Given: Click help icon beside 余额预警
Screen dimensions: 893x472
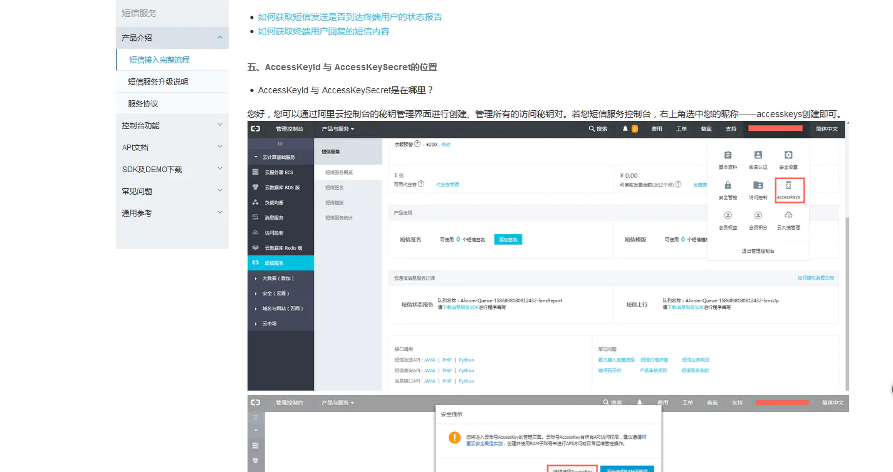Looking at the screenshot, I should point(417,144).
